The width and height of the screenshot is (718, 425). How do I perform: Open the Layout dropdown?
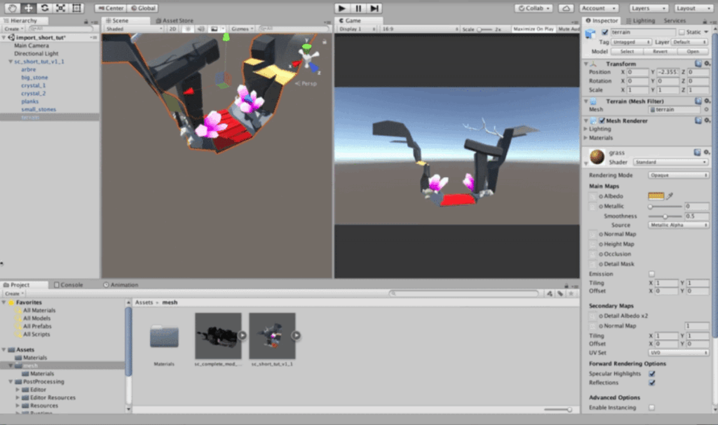(693, 8)
